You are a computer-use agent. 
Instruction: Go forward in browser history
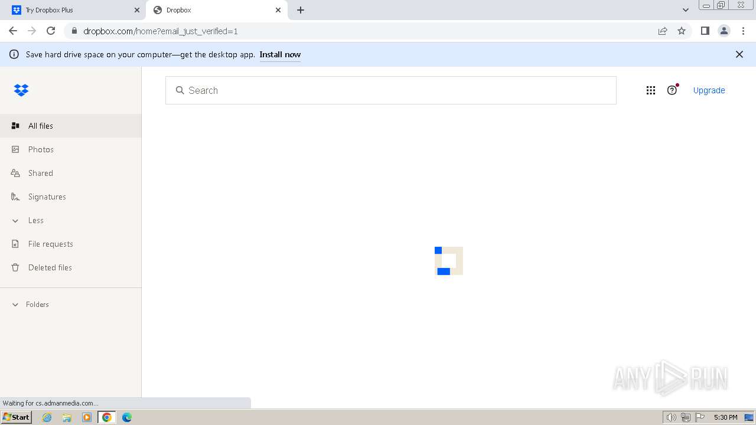coord(32,31)
